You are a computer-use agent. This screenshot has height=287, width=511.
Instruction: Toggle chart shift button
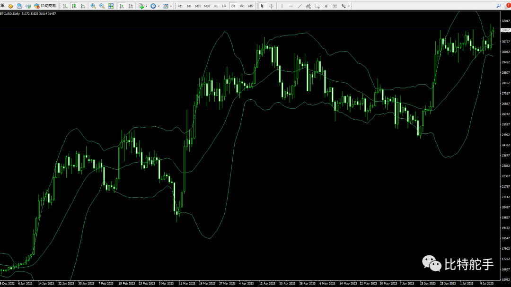[131, 6]
